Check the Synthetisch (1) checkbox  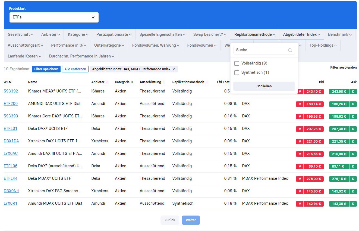(237, 73)
